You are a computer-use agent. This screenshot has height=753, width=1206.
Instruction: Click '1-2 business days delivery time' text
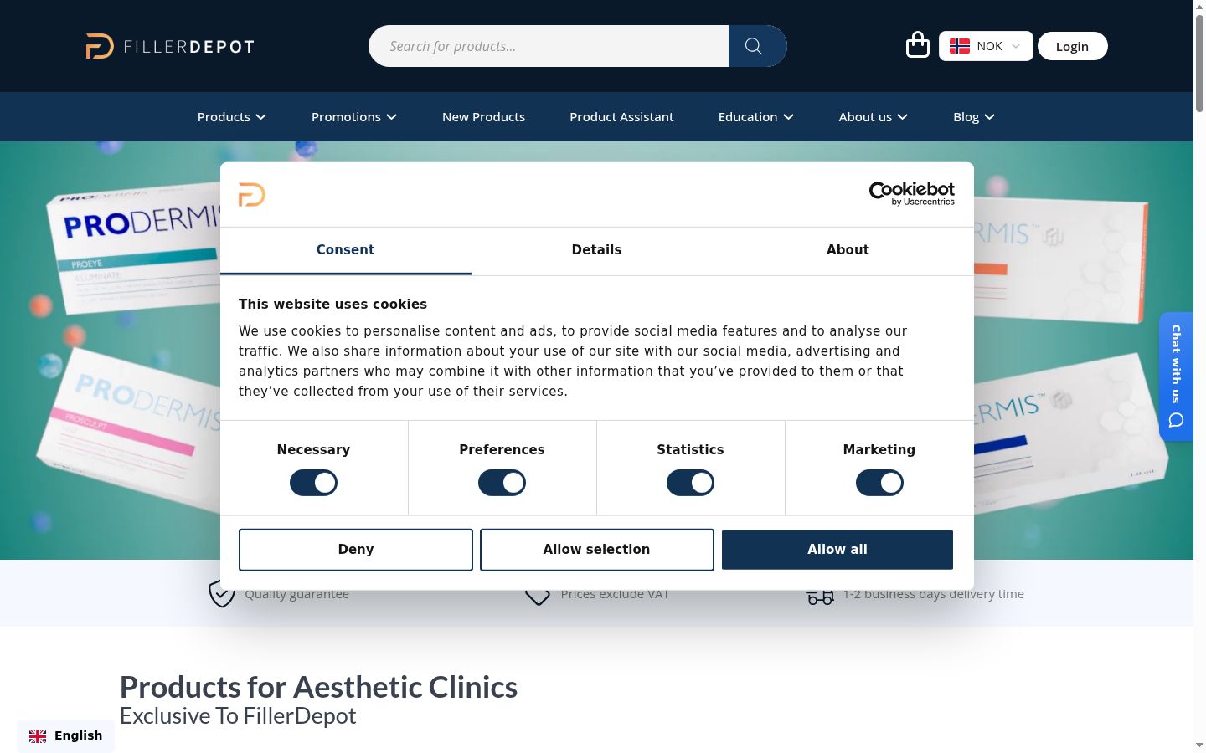pos(934,594)
